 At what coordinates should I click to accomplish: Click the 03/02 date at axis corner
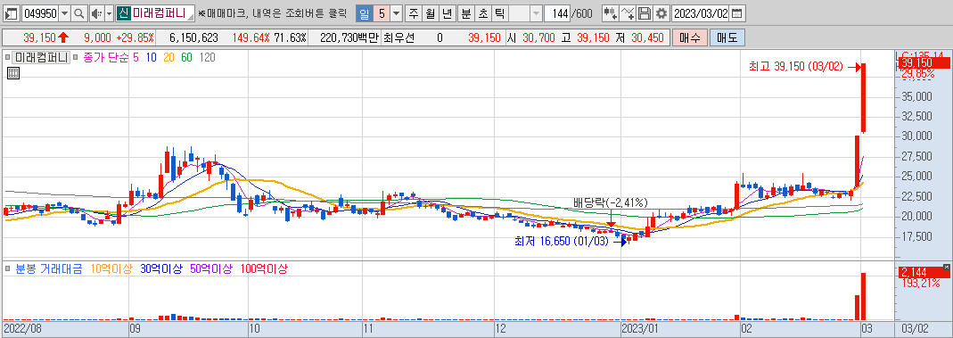pos(915,329)
